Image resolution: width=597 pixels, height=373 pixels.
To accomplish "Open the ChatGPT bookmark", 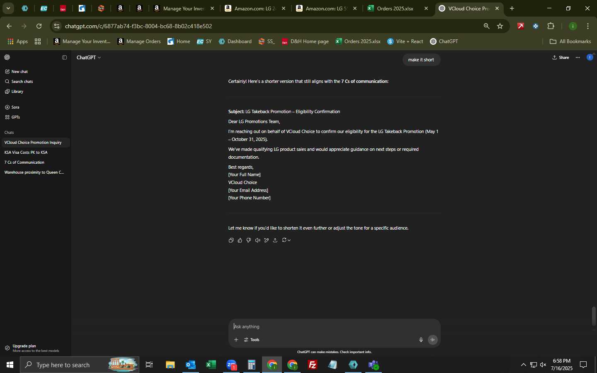I will coord(444,41).
